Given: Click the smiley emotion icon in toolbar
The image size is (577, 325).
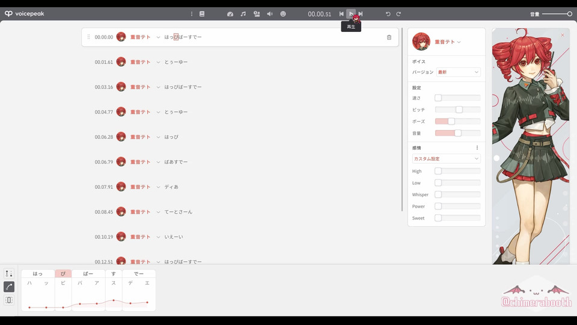Looking at the screenshot, I should (283, 14).
